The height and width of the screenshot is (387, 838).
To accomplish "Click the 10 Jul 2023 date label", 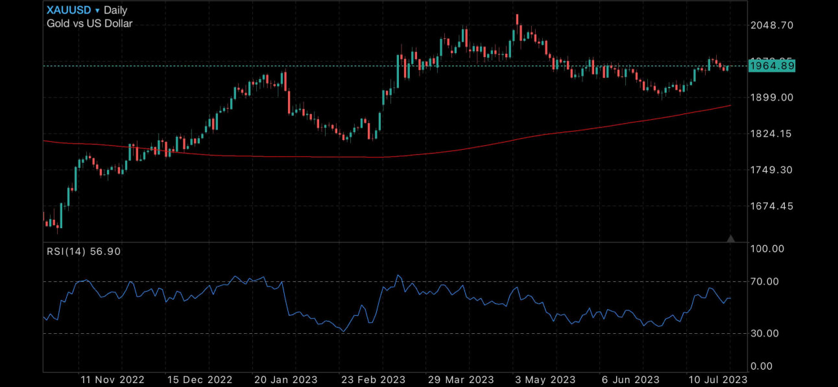I will [719, 380].
